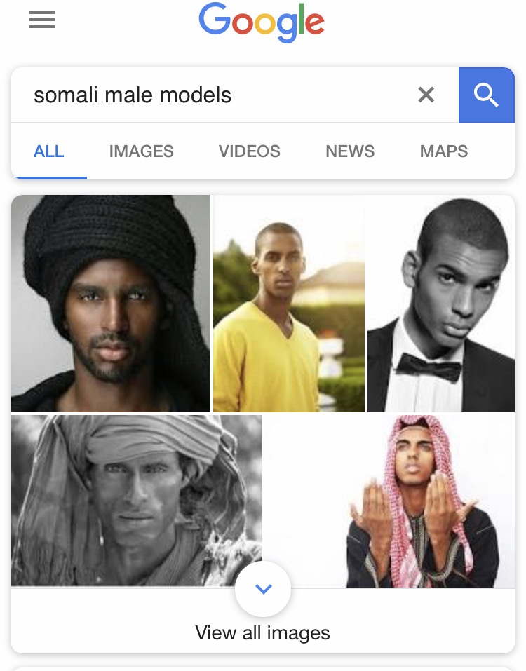Open thumbnail of man in black turban
The height and width of the screenshot is (671, 526).
(x=111, y=304)
